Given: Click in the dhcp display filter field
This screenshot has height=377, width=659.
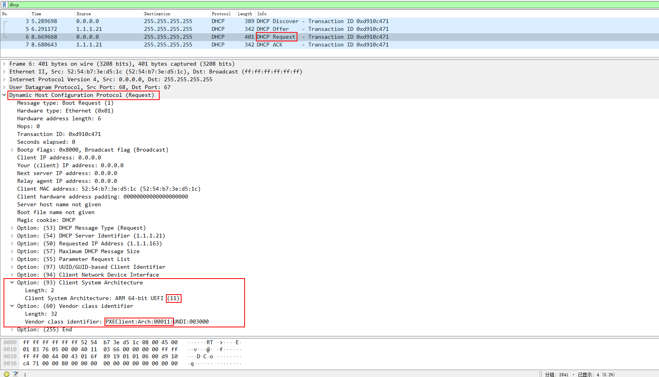Looking at the screenshot, I should pos(313,5).
